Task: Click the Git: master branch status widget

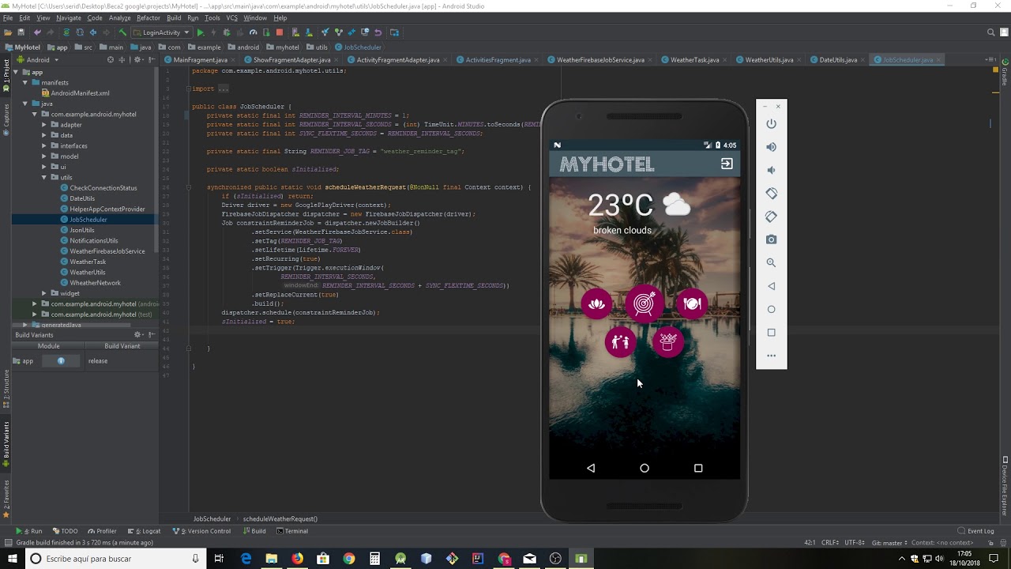Action: pos(888,543)
